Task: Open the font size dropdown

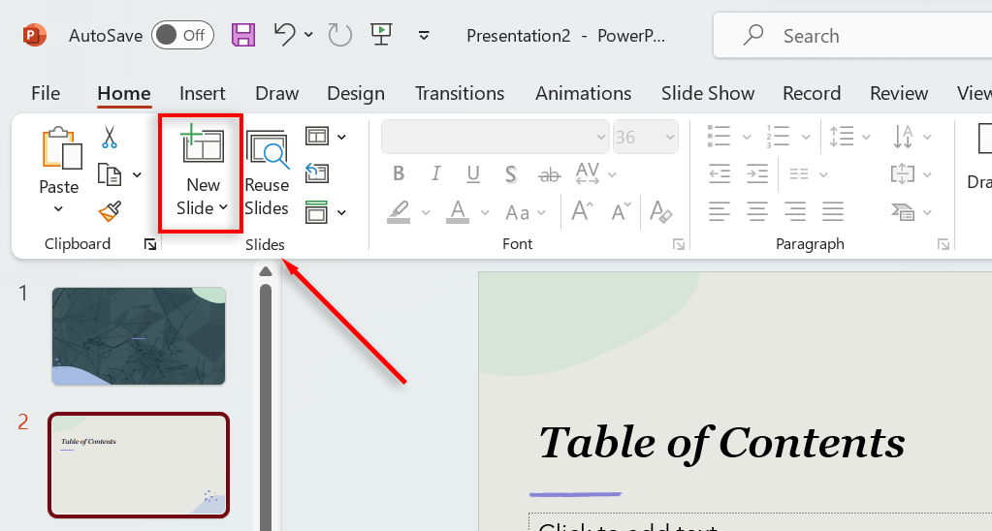Action: coord(668,138)
